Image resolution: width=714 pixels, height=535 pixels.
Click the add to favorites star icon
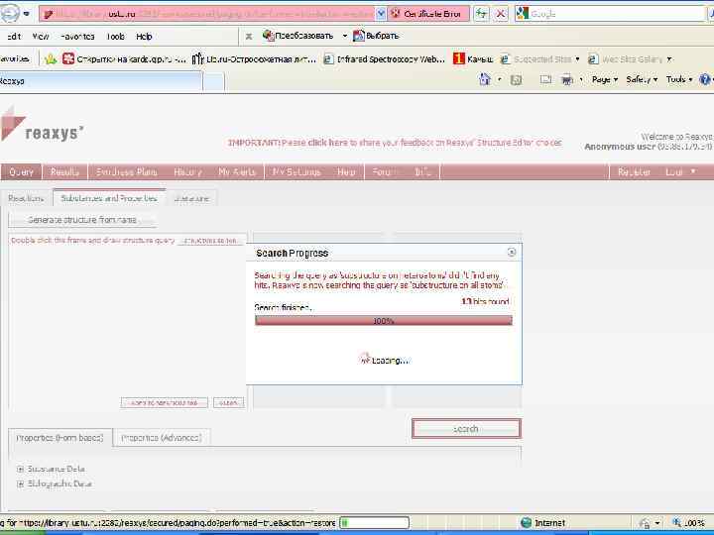tap(51, 58)
